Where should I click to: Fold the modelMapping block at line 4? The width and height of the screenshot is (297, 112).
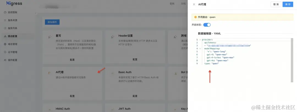(200, 48)
